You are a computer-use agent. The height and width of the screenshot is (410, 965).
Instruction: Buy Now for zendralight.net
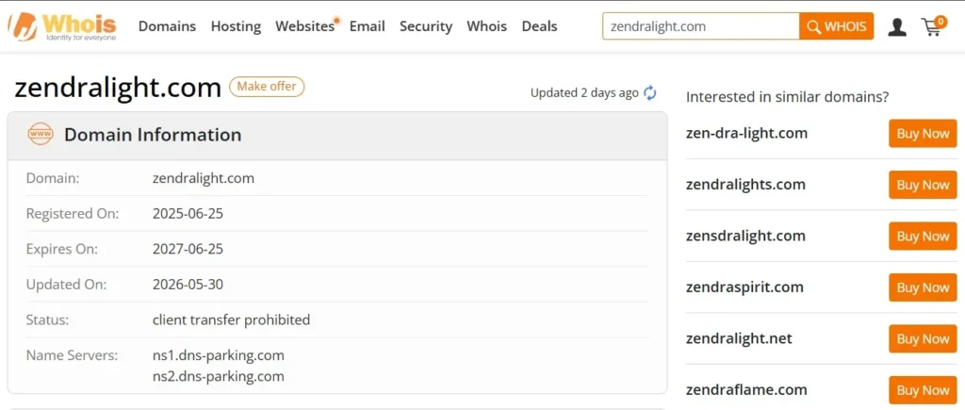[x=923, y=338]
